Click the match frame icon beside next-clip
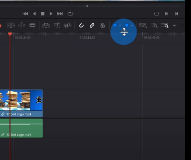 pos(157,14)
